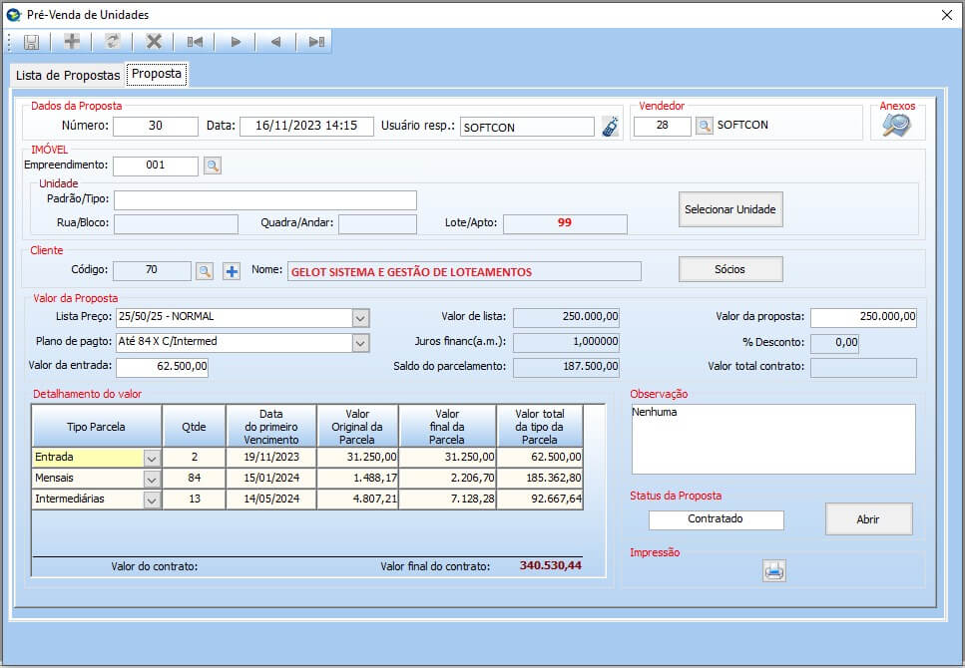The height and width of the screenshot is (668, 965).
Task: Click the Sócios button
Action: pyautogui.click(x=730, y=269)
